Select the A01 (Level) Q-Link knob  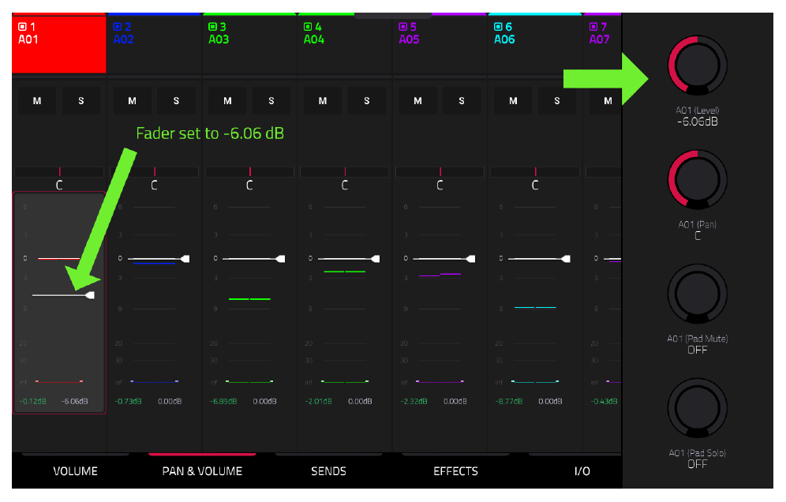[698, 66]
